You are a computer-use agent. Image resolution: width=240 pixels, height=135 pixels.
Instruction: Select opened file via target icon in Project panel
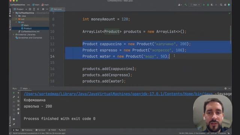click(x=30, y=9)
